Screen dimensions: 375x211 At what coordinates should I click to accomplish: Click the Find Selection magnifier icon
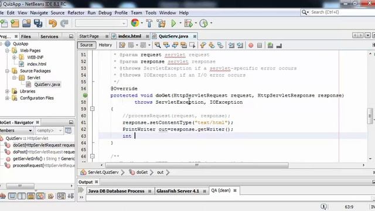[x=158, y=45]
